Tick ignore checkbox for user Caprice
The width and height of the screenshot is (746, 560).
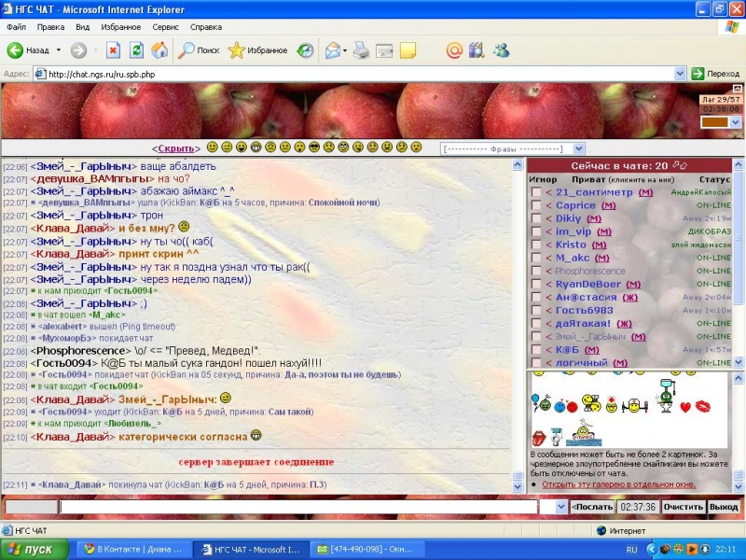pyautogui.click(x=535, y=205)
